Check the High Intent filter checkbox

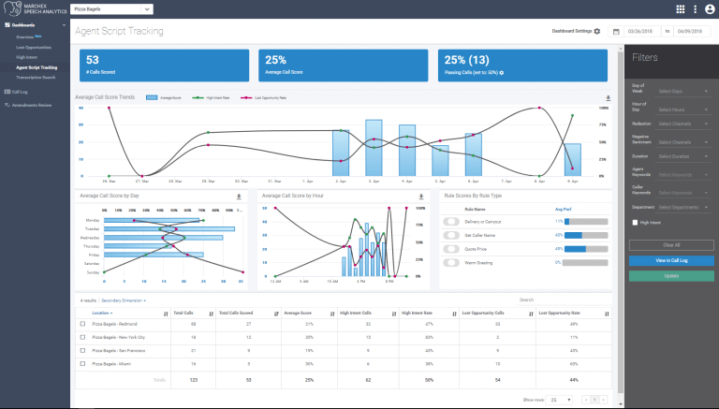click(x=635, y=223)
